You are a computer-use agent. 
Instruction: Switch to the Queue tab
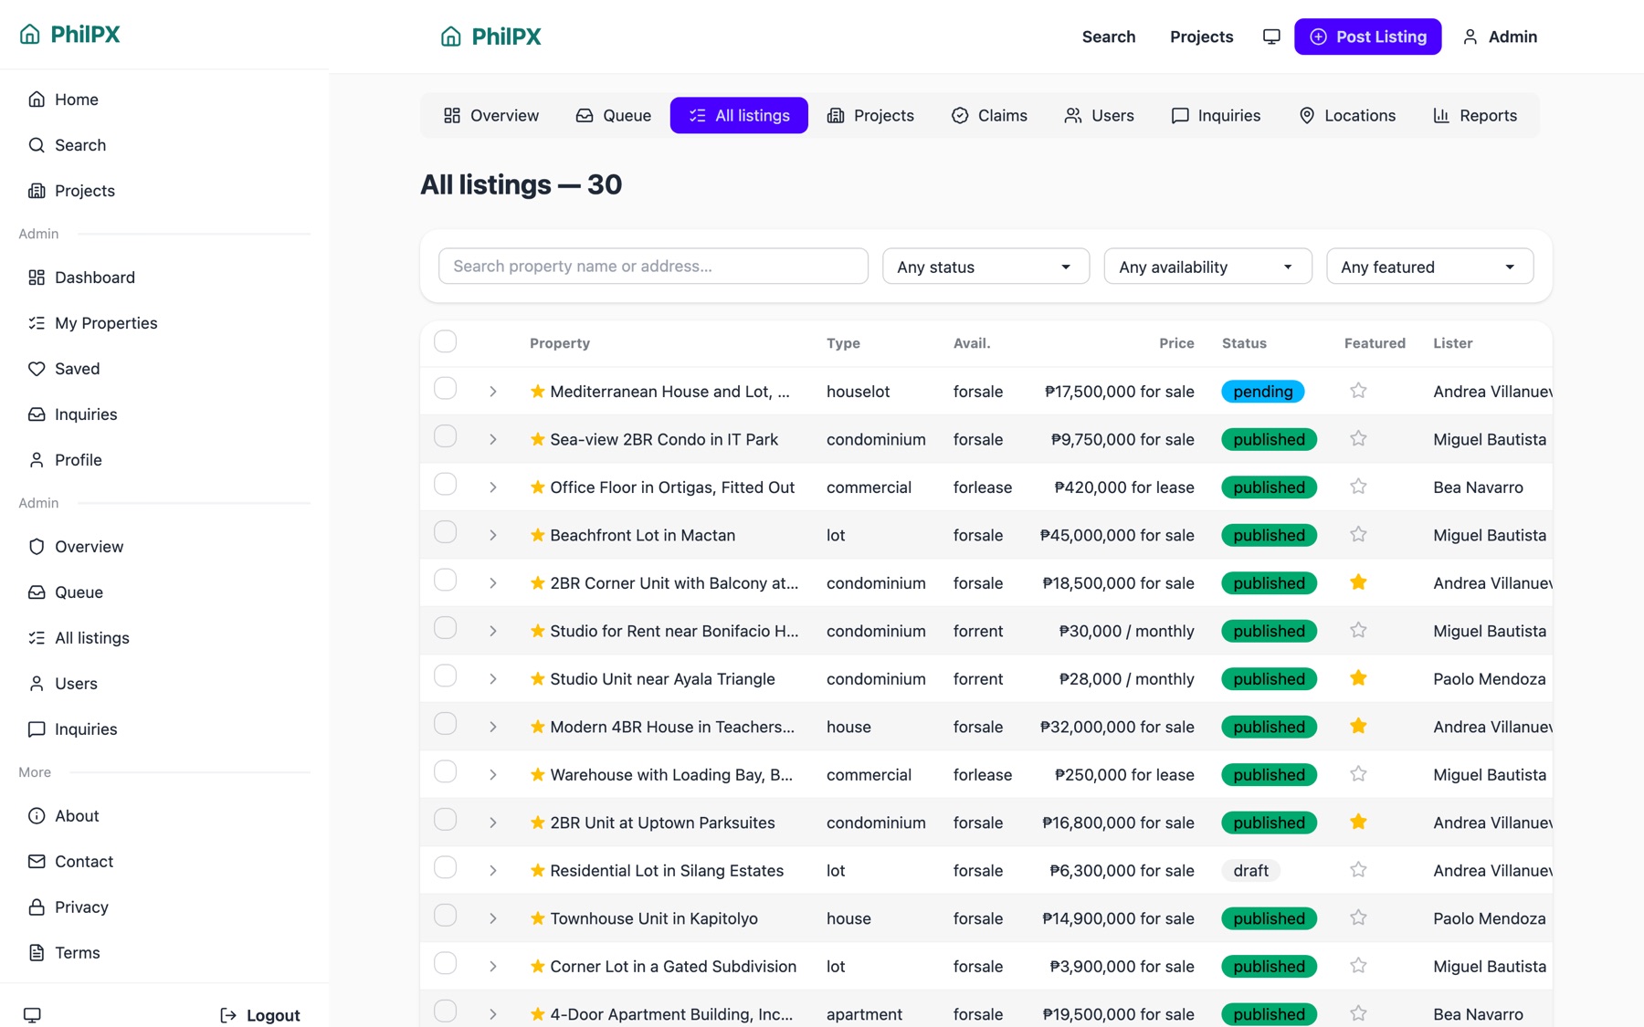613,116
